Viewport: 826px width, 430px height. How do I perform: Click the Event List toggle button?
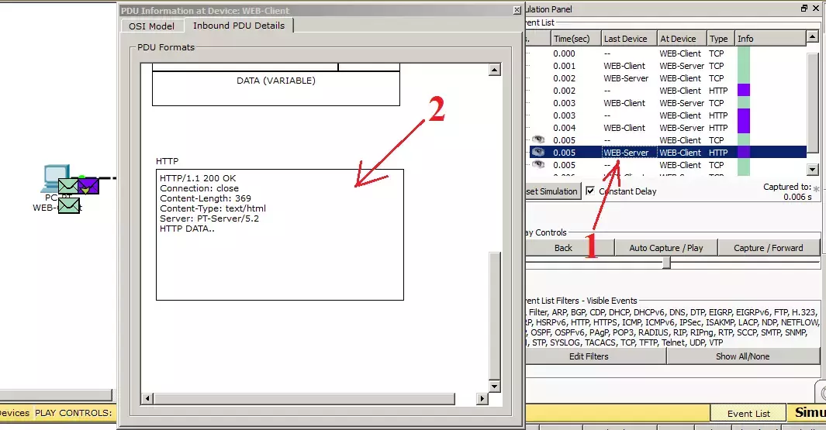pos(748,413)
